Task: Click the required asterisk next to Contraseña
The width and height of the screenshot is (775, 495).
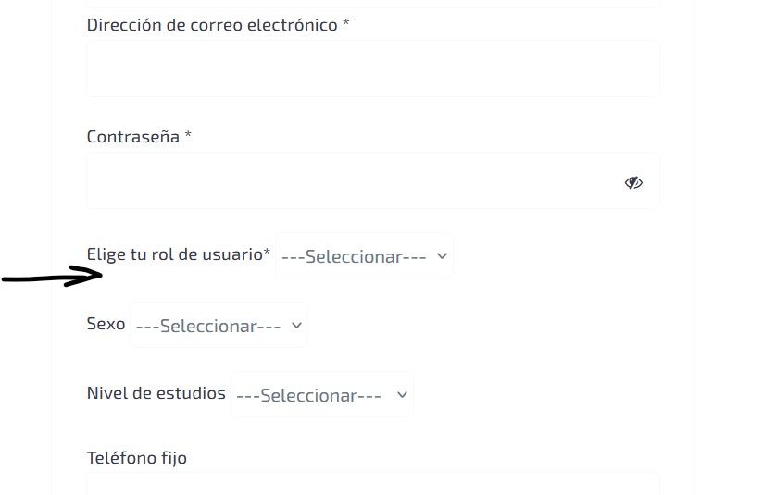Action: point(188,134)
